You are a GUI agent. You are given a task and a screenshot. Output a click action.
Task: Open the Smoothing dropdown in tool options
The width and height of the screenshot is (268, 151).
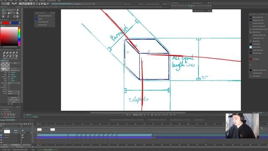(14, 83)
